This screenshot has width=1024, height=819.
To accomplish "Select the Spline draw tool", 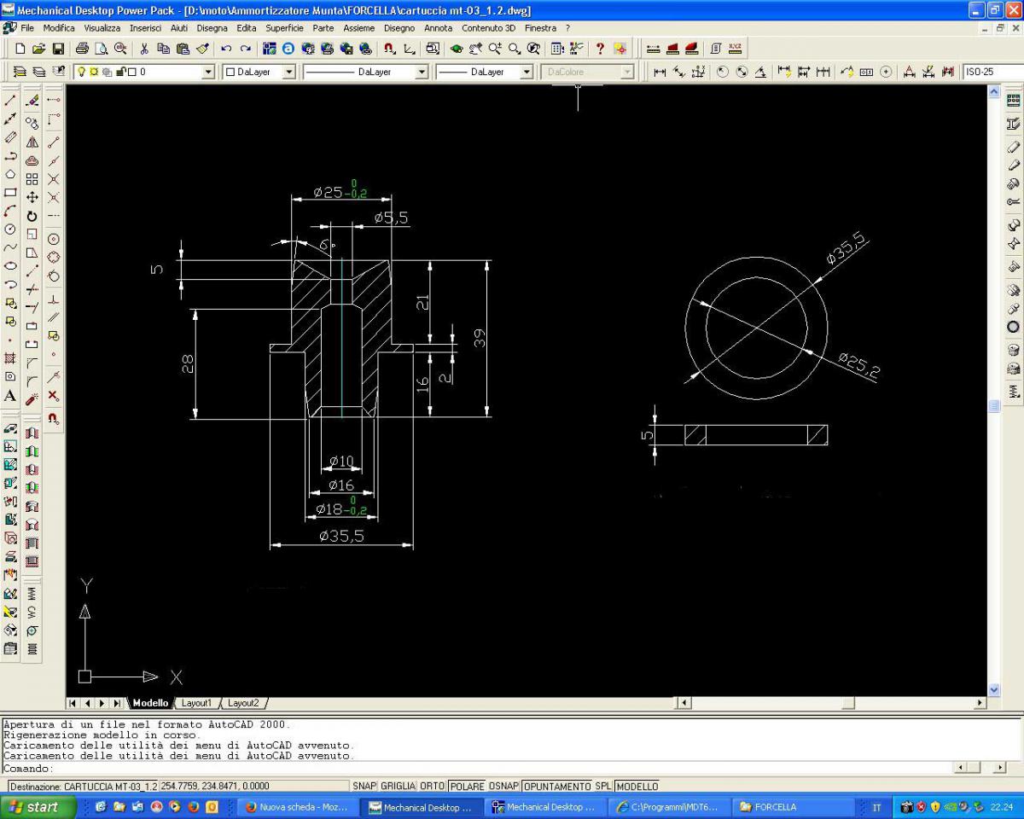I will coord(10,248).
